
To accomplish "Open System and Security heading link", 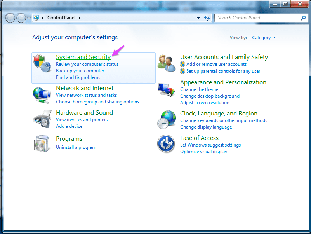I will pos(83,57).
